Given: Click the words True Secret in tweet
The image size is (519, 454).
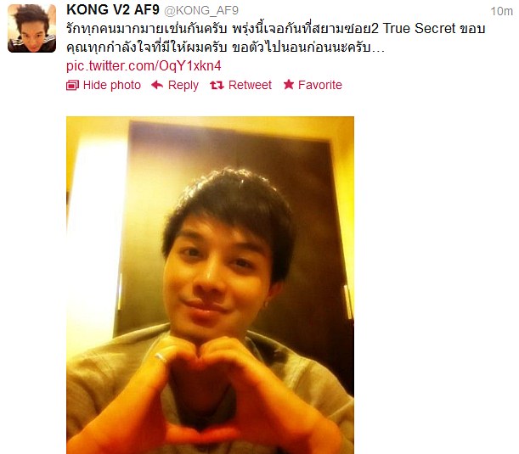Looking at the screenshot, I should coord(419,29).
